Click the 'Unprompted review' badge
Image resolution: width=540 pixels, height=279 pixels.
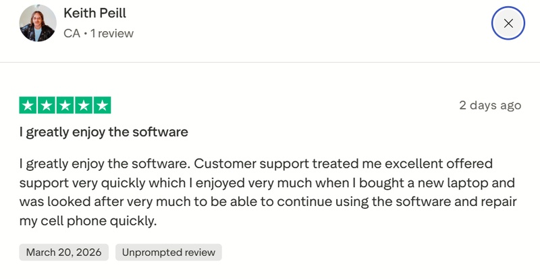point(168,253)
